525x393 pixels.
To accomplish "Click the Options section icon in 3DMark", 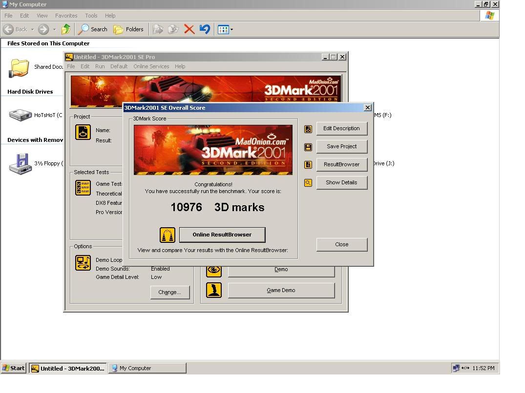I will pyautogui.click(x=83, y=263).
